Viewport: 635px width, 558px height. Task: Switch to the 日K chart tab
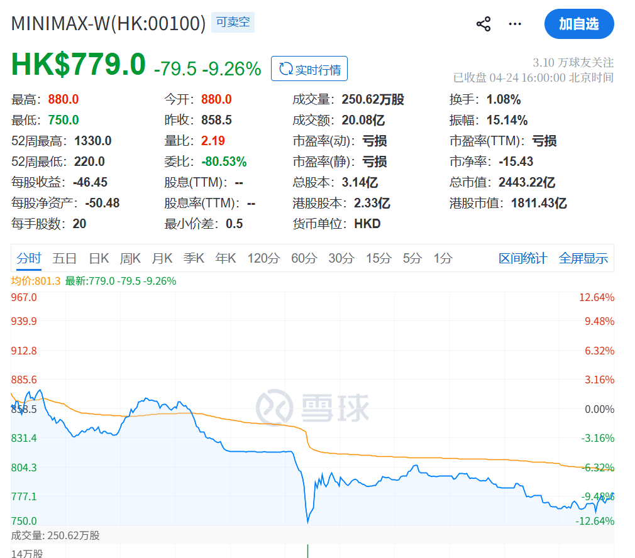coord(99,258)
